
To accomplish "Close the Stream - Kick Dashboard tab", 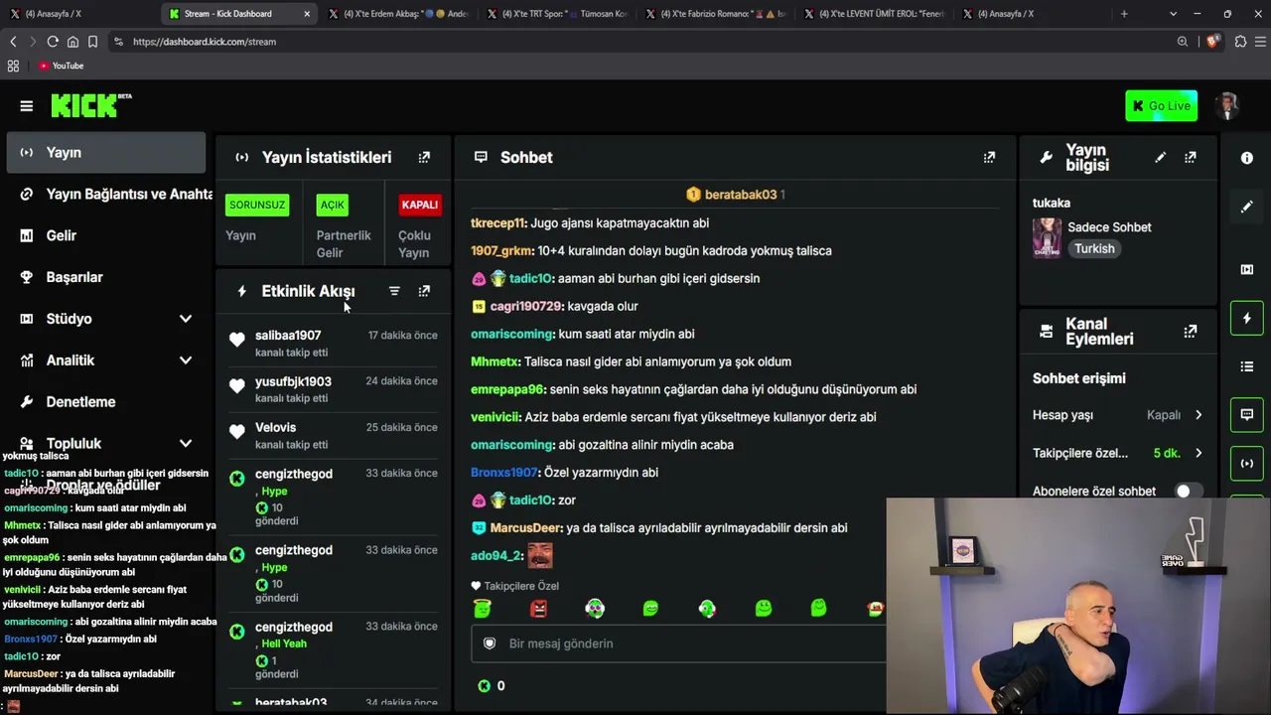I will pos(307,14).
